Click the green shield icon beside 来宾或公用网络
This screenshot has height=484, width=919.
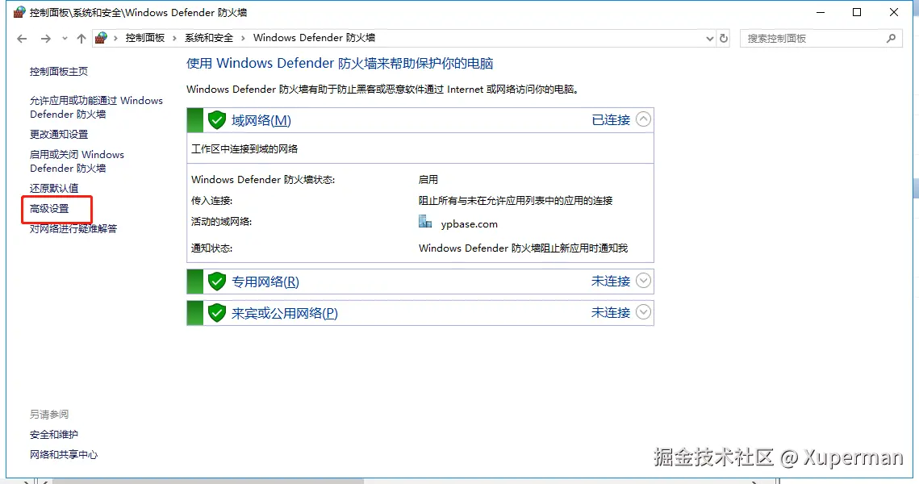217,313
